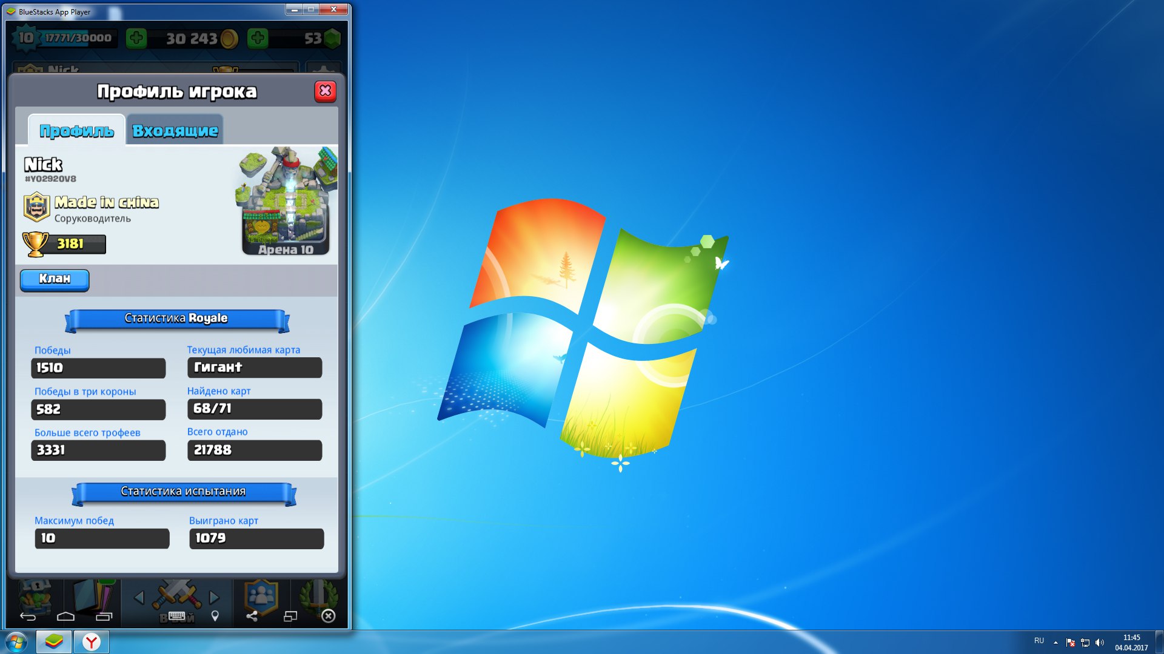Image resolution: width=1164 pixels, height=654 pixels.
Task: Open the Входящие tab
Action: pyautogui.click(x=175, y=130)
